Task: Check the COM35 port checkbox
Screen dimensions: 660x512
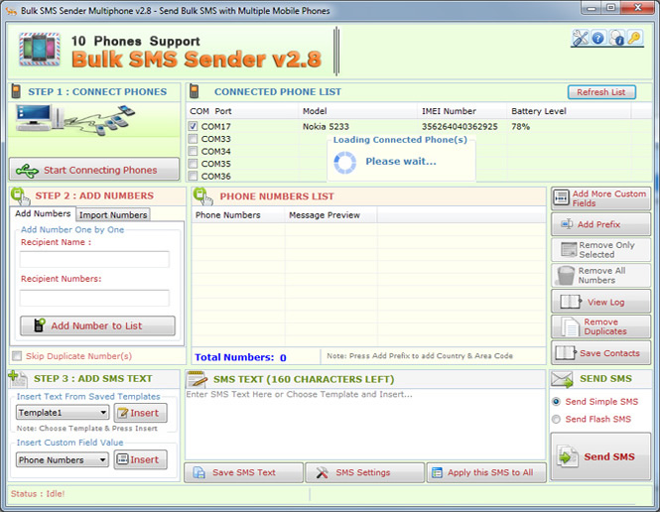Action: (193, 164)
